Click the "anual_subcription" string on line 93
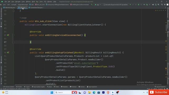The image size is (169, 95). tap(85, 63)
